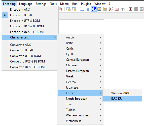Expand the Thai character set submenu

coord(81,104)
